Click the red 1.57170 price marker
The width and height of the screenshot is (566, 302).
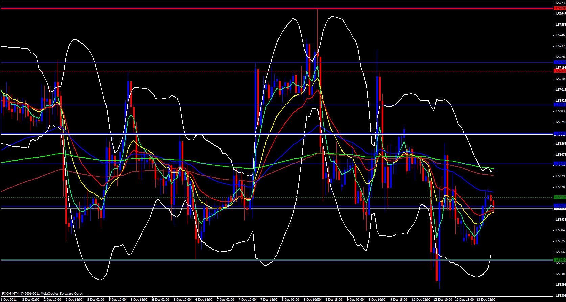(x=560, y=71)
